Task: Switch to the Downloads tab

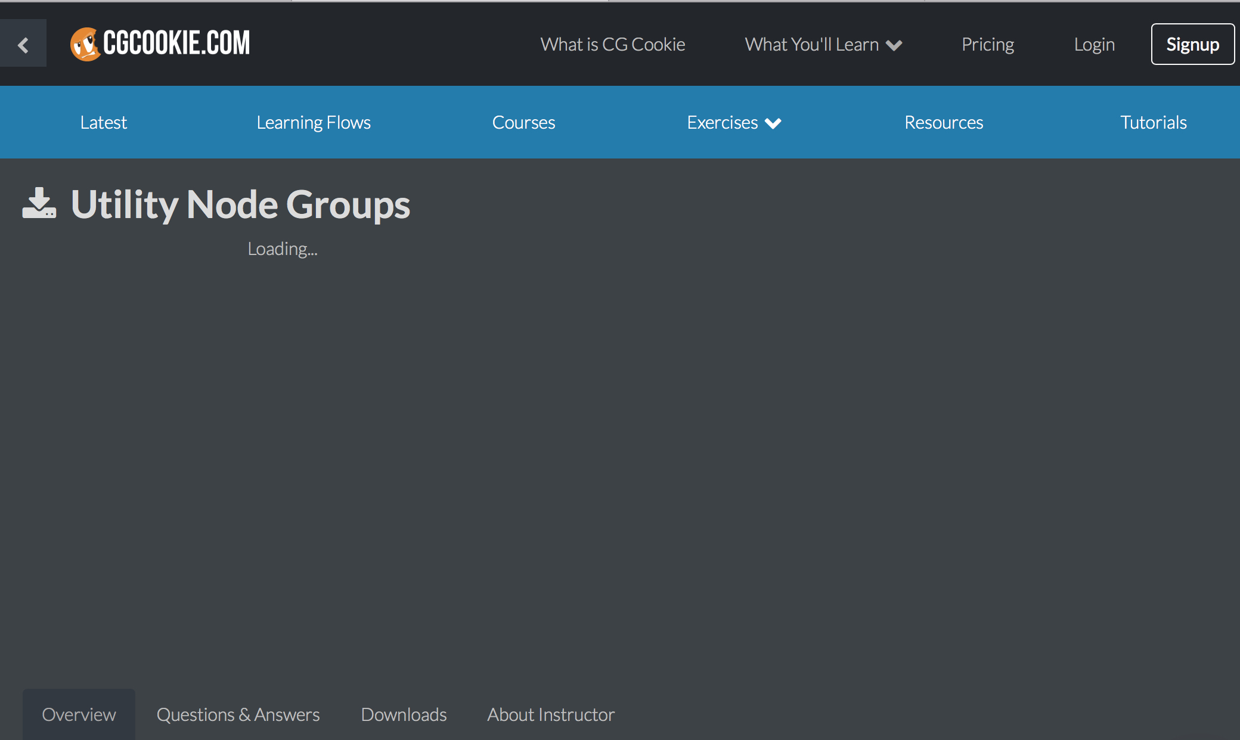Action: (x=404, y=714)
